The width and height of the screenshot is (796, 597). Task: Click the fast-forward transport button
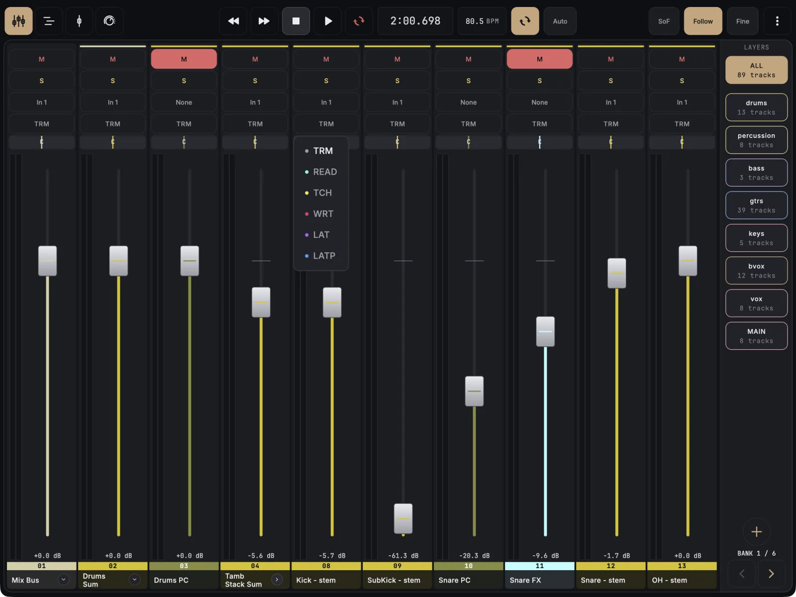click(x=264, y=21)
